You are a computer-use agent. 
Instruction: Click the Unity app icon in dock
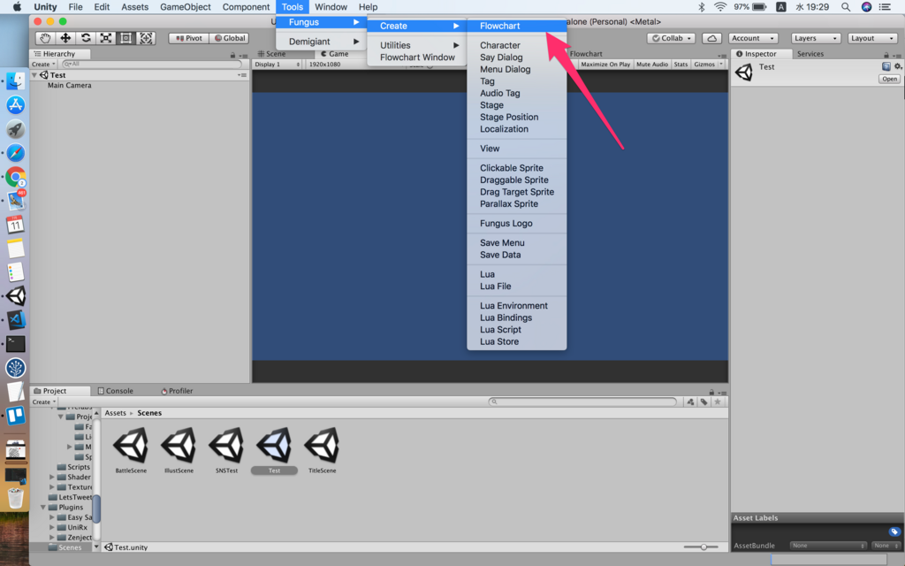[x=16, y=295]
